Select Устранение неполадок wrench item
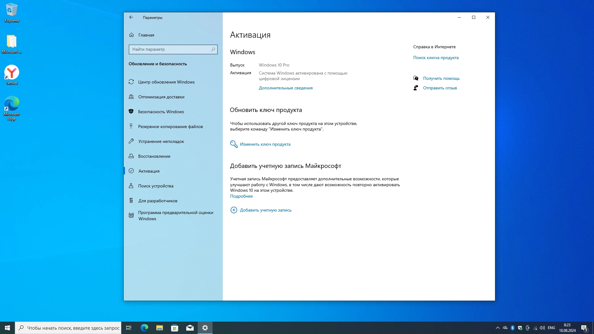Viewport: 594px width, 334px height. (161, 141)
